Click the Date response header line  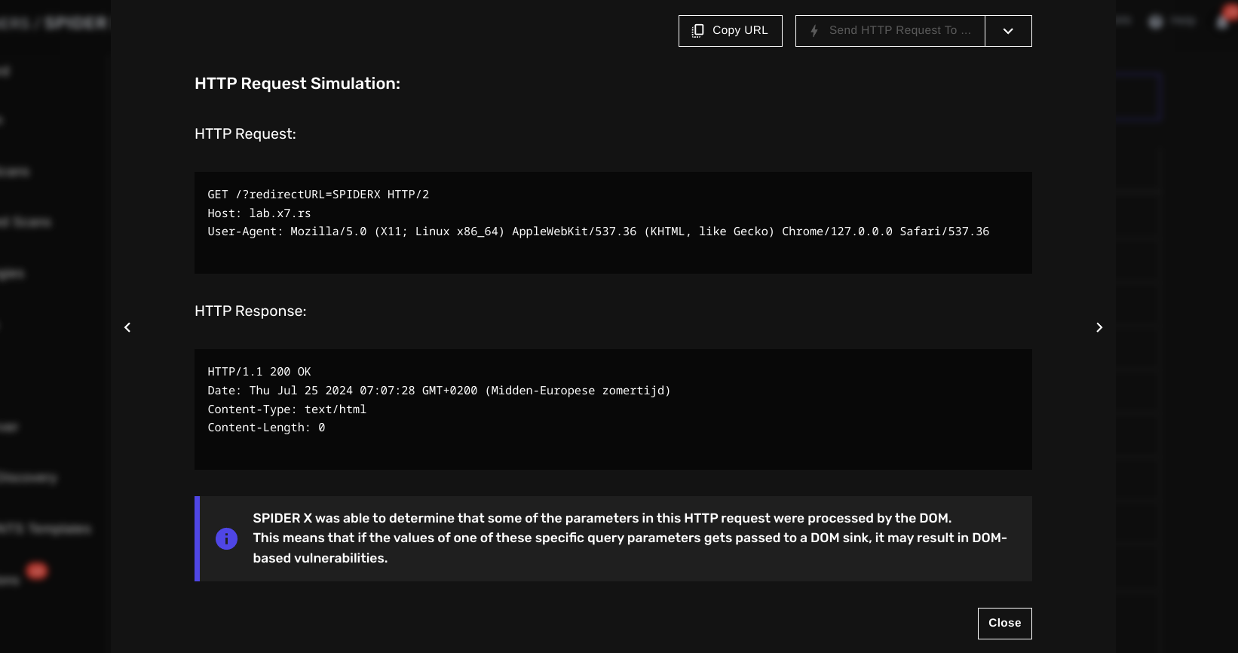pos(439,391)
